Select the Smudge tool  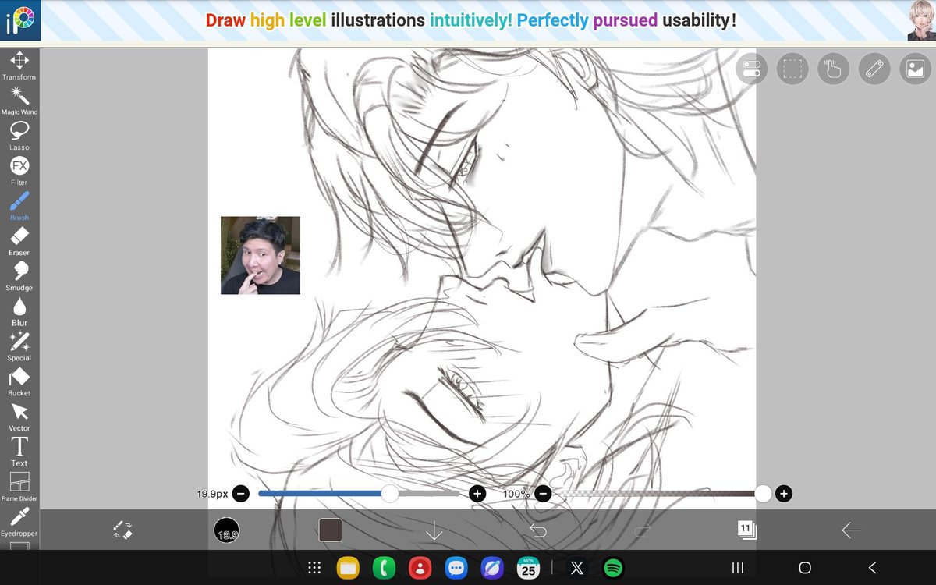pyautogui.click(x=19, y=276)
